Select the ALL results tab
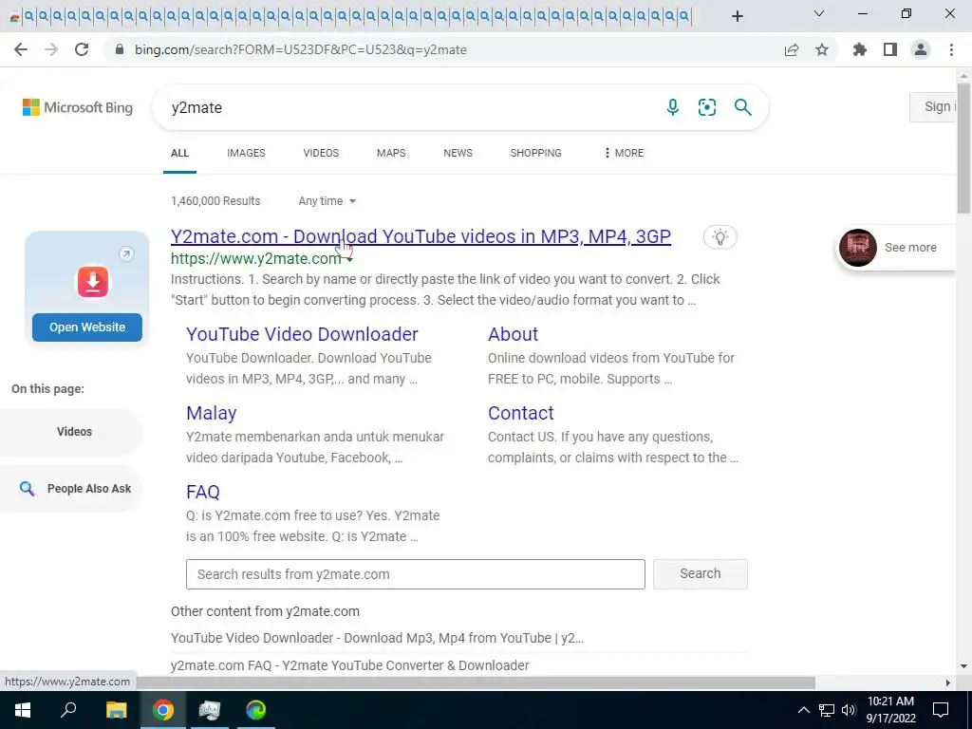 click(x=179, y=153)
